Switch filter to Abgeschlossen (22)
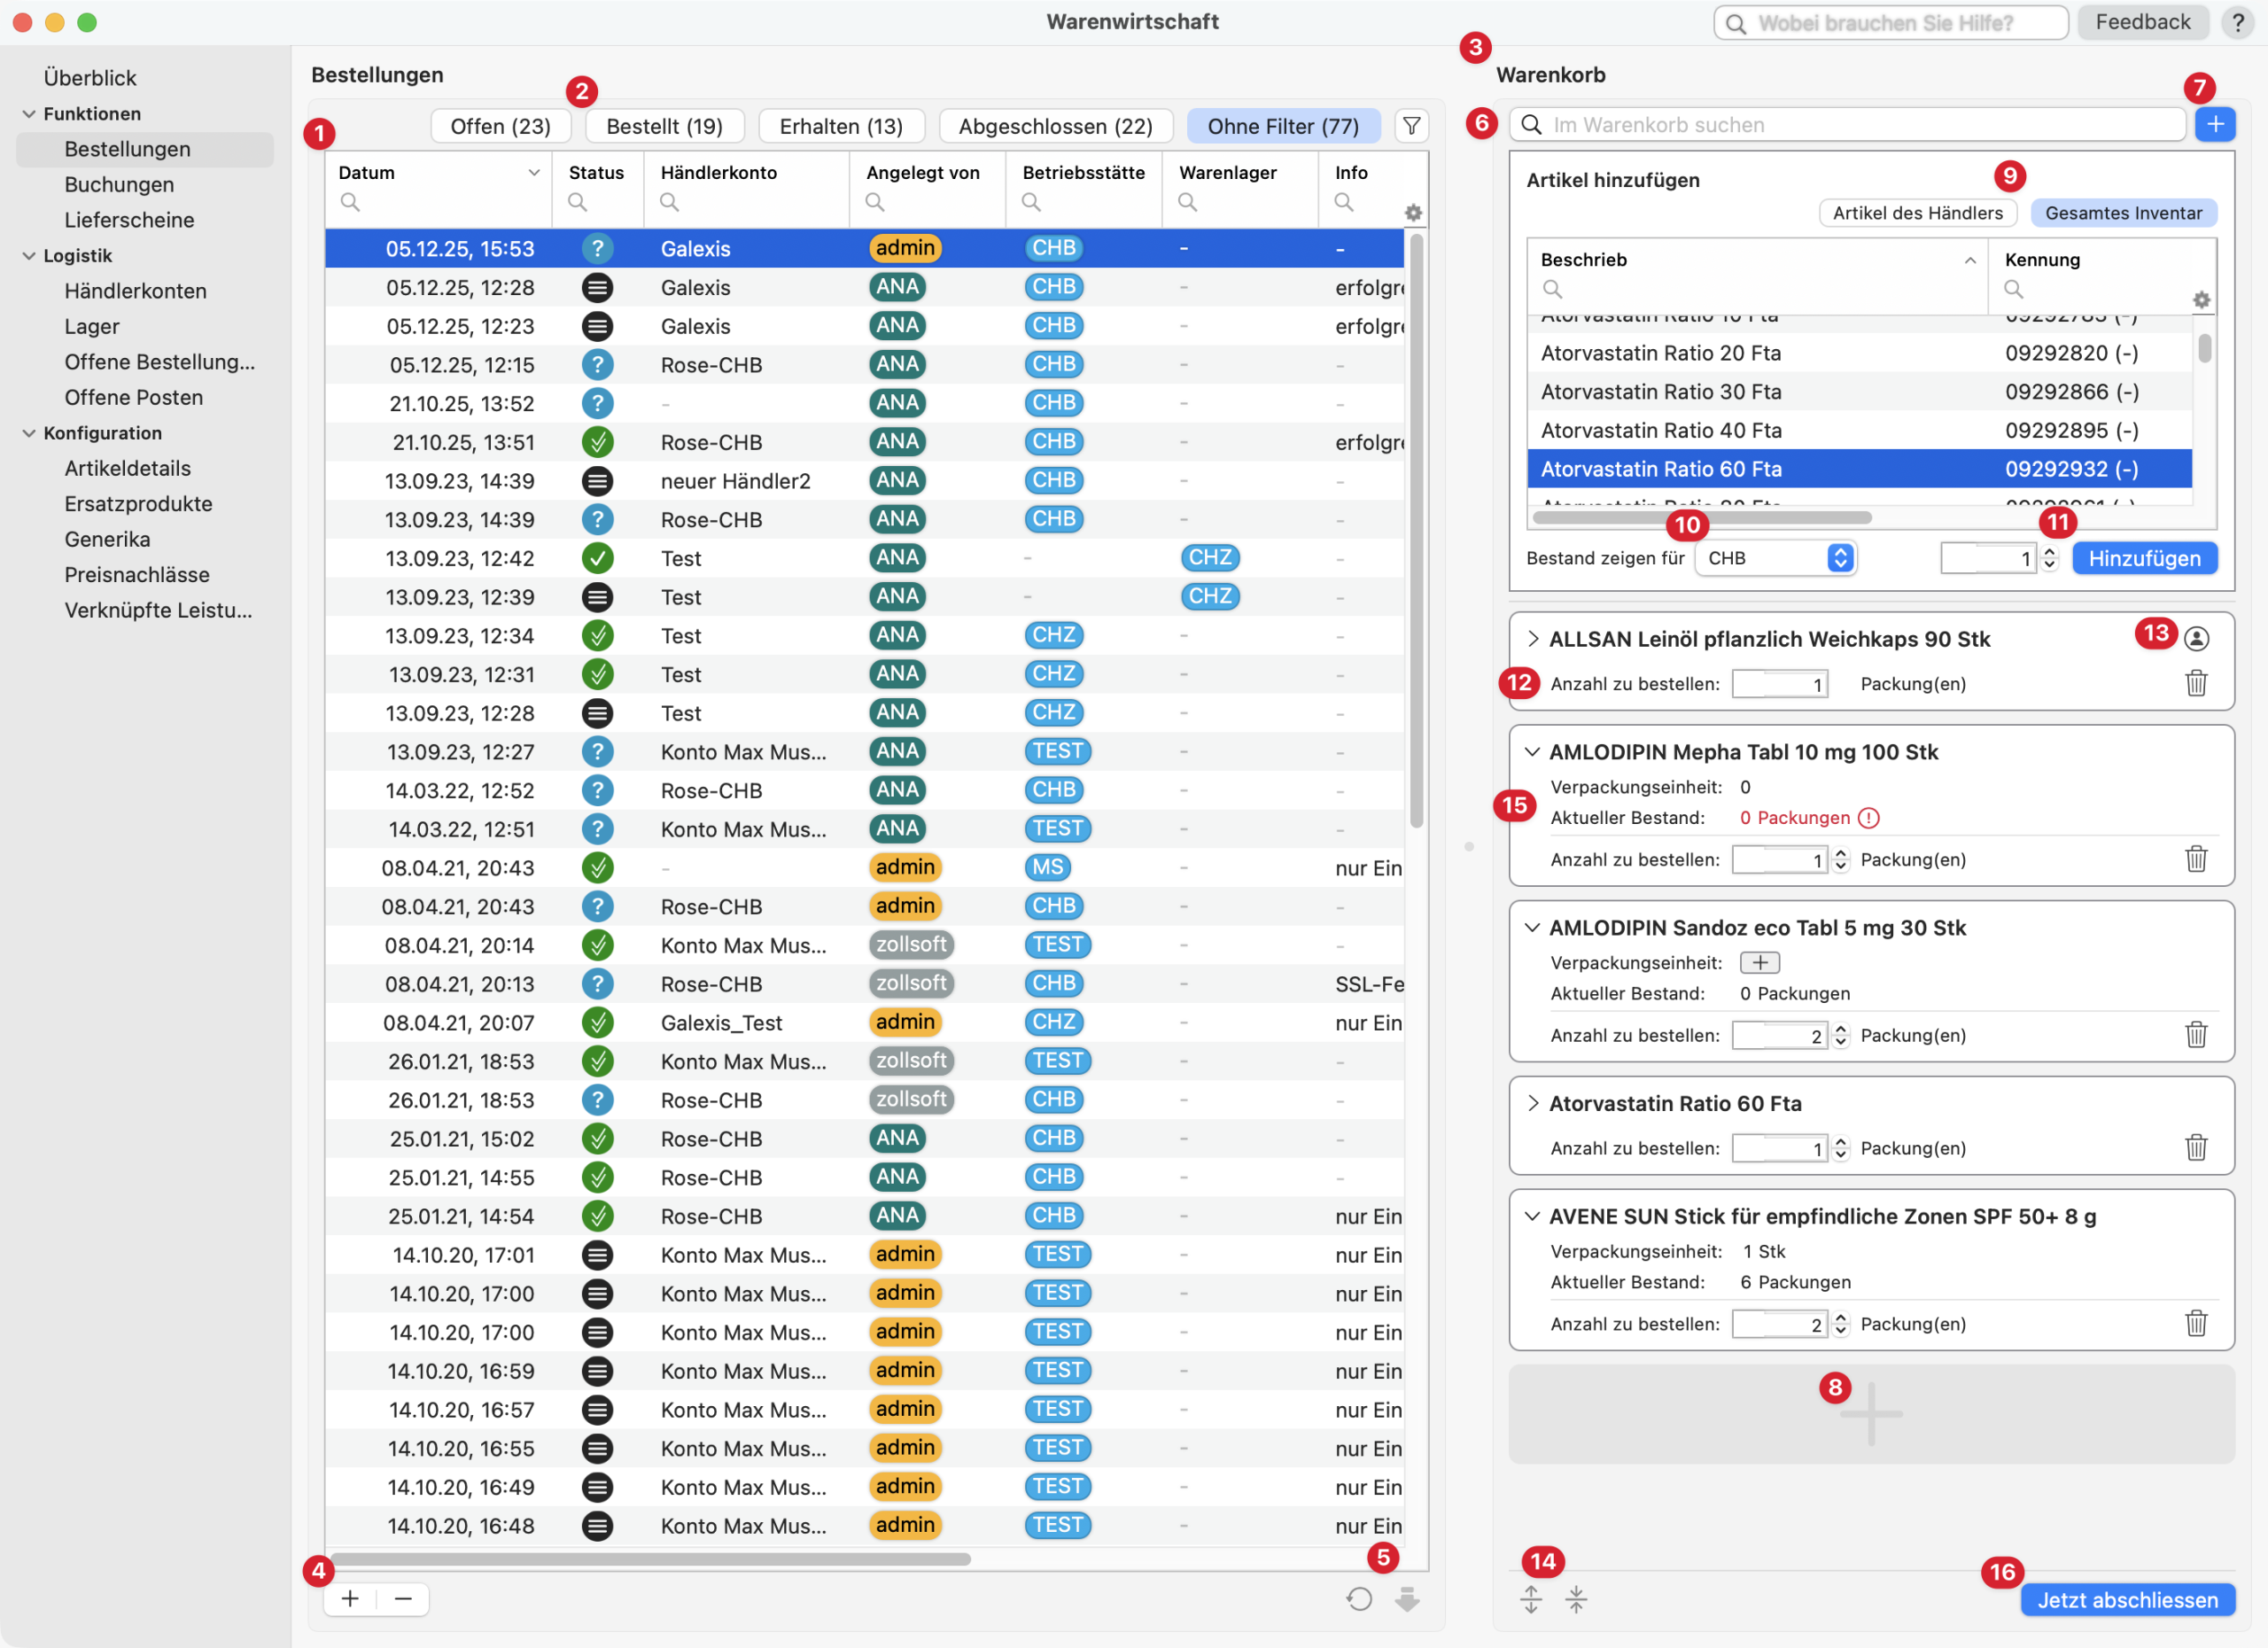This screenshot has height=1648, width=2268. tap(1055, 126)
